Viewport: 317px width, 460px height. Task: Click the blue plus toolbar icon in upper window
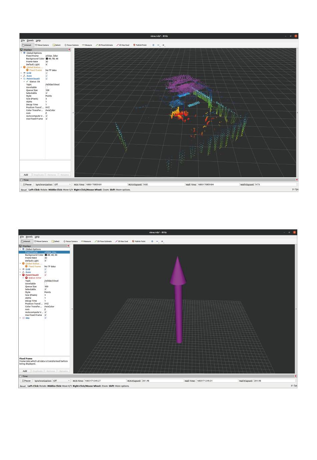[x=153, y=45]
